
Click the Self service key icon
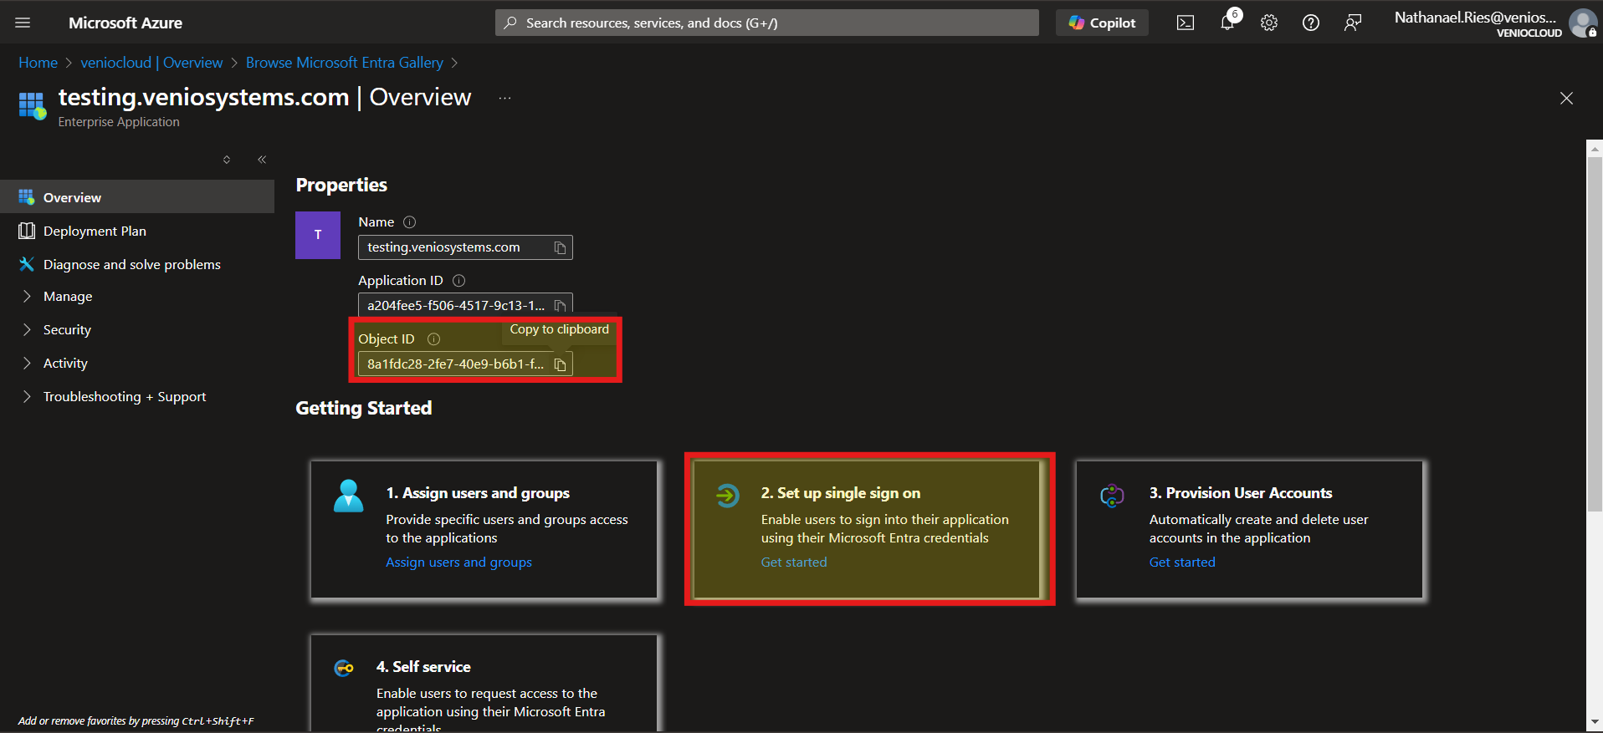pyautogui.click(x=344, y=668)
